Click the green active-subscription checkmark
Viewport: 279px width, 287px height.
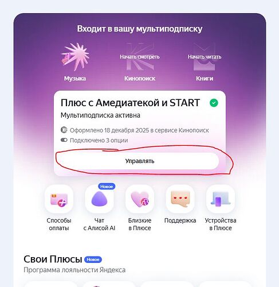pos(214,103)
